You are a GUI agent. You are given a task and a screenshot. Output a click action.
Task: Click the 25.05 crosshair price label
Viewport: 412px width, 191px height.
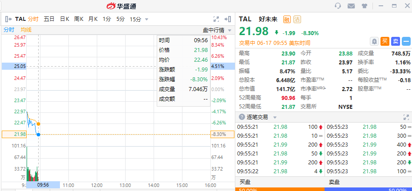tap(14, 66)
